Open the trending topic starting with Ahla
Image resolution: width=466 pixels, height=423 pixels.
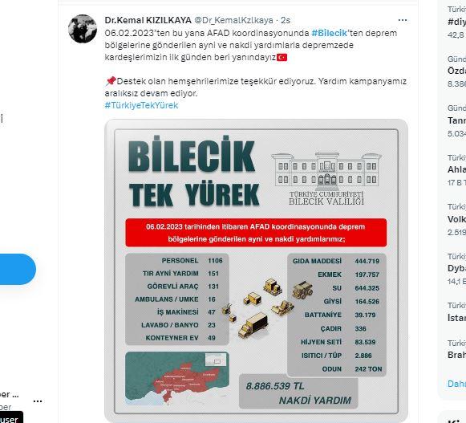pos(456,169)
